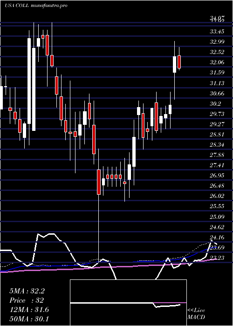Select the 29.27 price axis label

tap(217, 124)
